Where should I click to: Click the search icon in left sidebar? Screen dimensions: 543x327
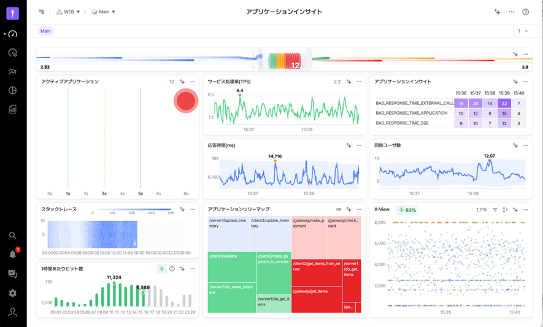12,236
